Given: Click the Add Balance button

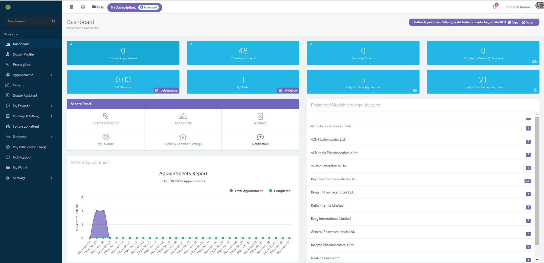Looking at the screenshot, I should tap(167, 90).
